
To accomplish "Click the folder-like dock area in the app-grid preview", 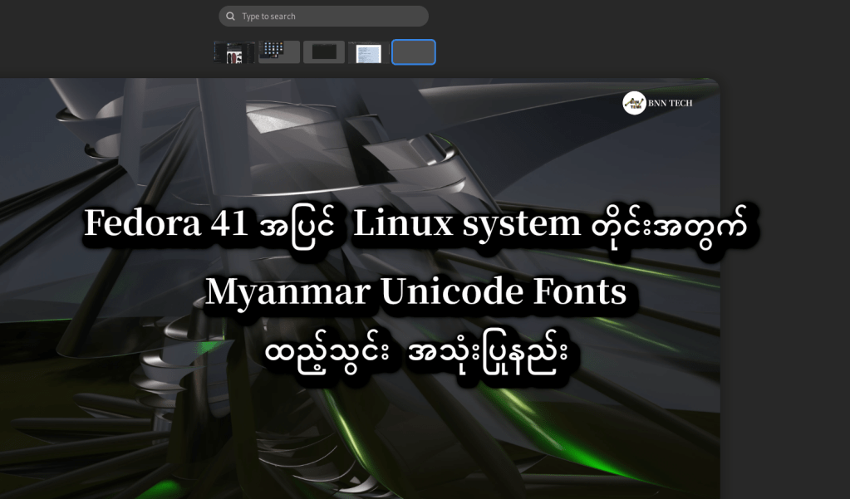I will click(x=269, y=56).
